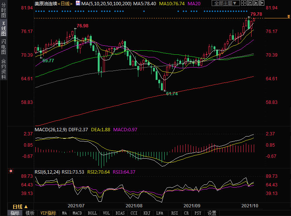The image size is (291, 216).
Task: Click the MA indicator settings icon beside 日线
Action: click(x=78, y=3)
